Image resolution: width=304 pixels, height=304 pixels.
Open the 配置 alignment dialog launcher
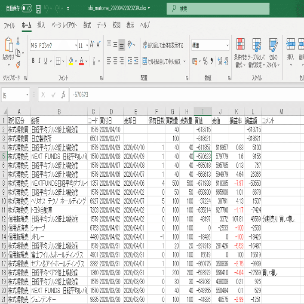point(187,78)
